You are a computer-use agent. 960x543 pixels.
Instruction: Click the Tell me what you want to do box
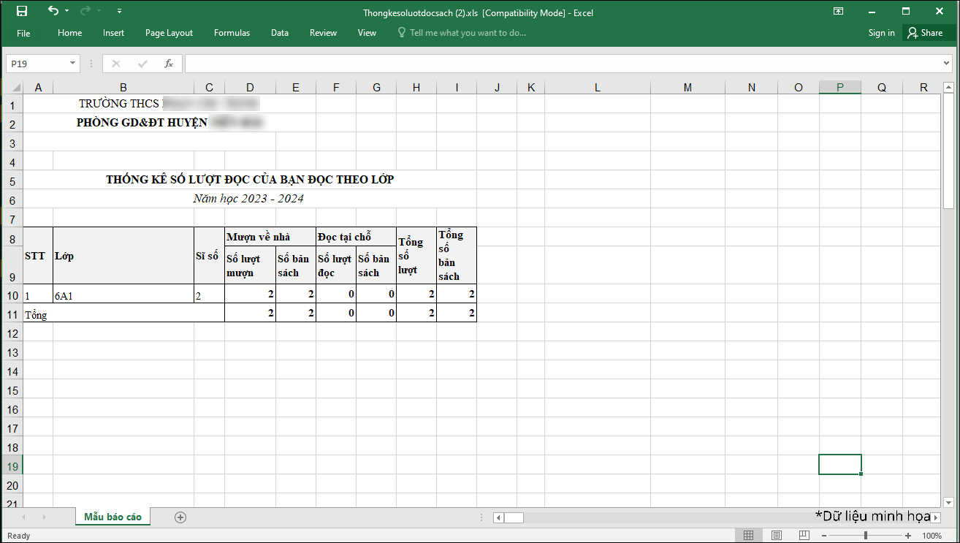pos(462,33)
